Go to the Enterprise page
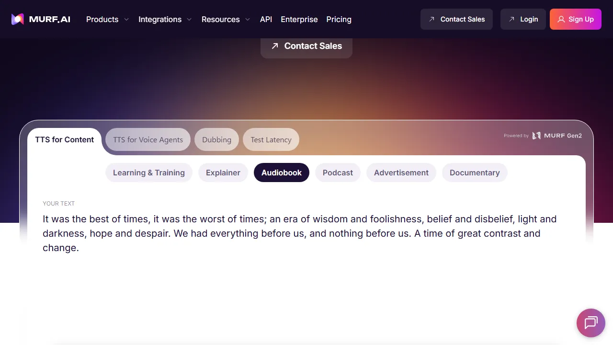Screen dimensions: 613x345 [x=299, y=19]
